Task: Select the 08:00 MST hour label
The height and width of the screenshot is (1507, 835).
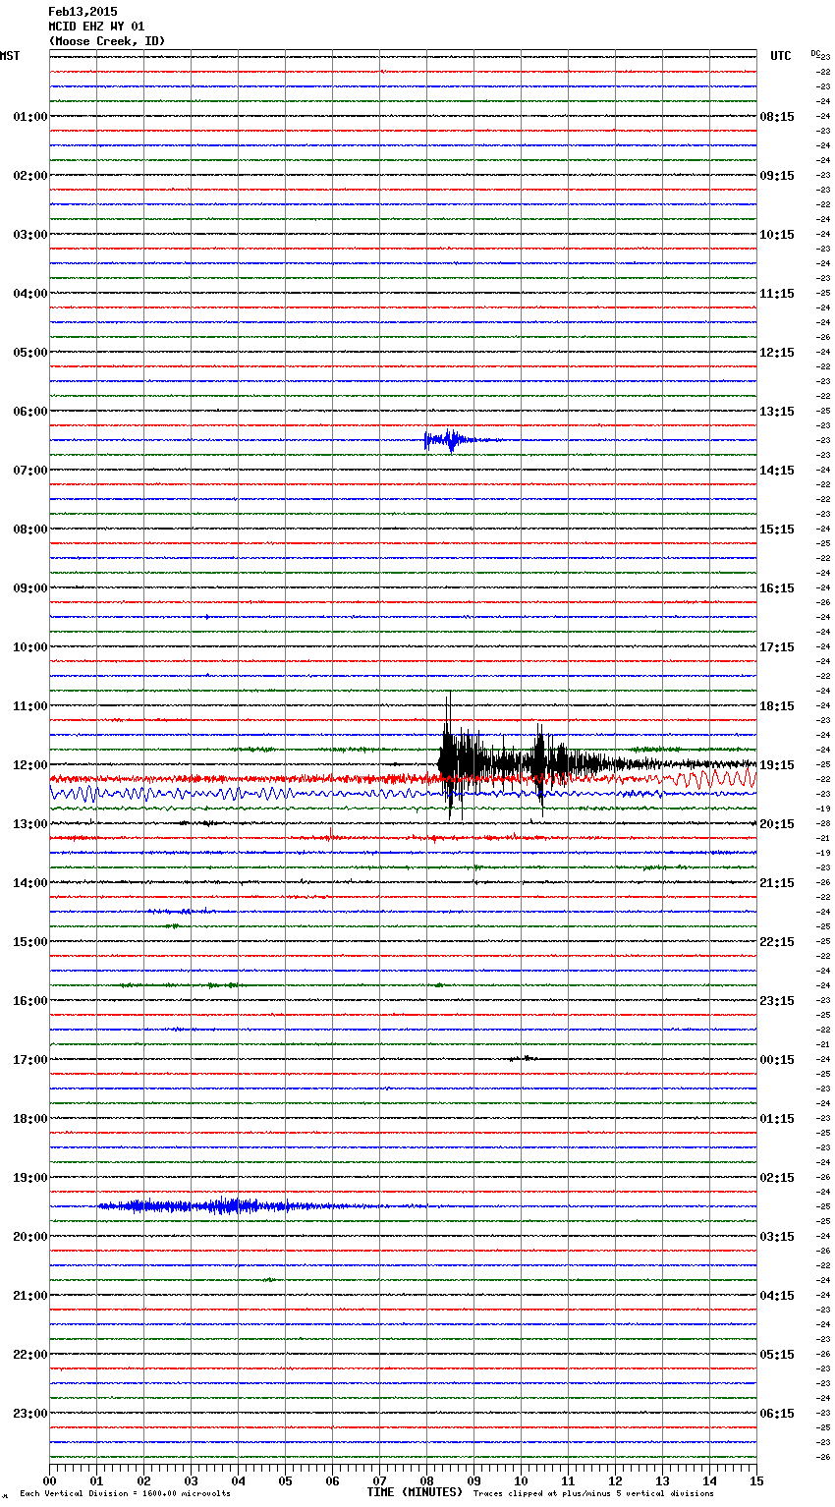Action: [x=30, y=530]
